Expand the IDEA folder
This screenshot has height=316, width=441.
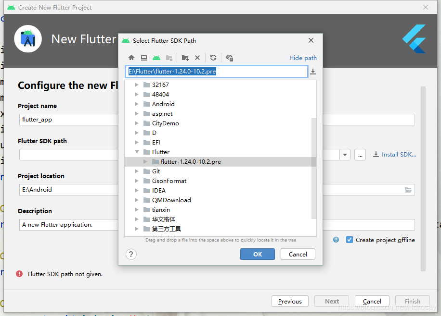pos(136,190)
